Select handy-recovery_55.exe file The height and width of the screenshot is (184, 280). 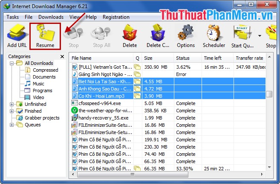click(104, 118)
